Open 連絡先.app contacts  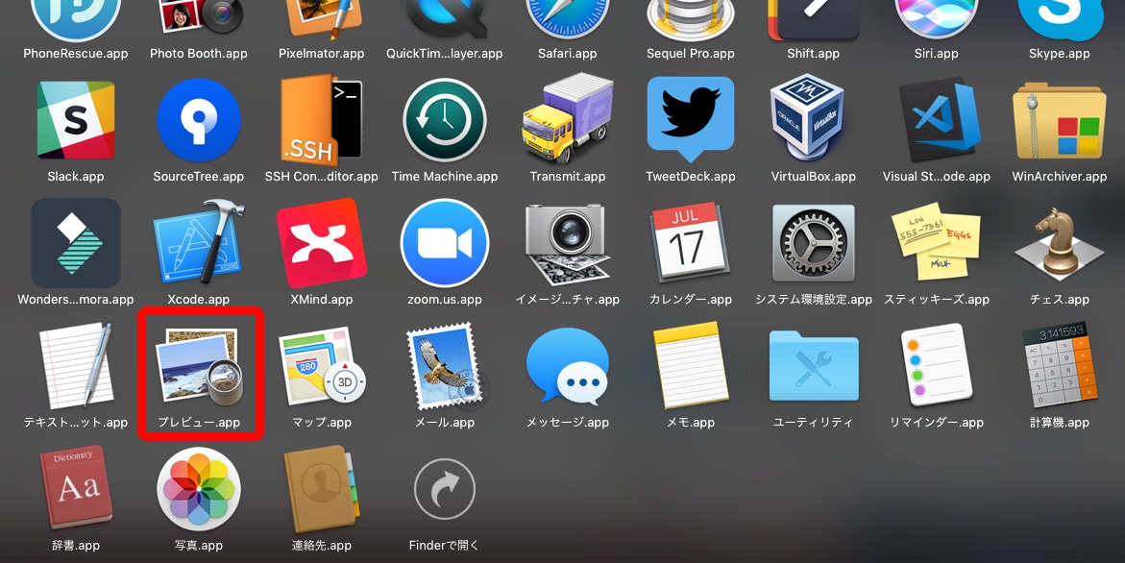322,488
